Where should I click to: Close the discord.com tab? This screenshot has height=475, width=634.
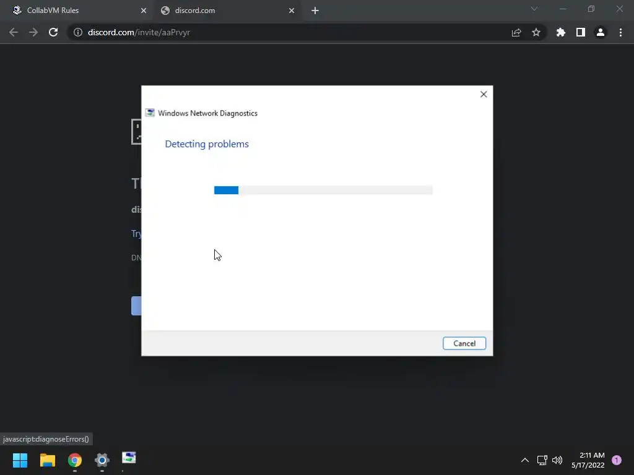292,11
